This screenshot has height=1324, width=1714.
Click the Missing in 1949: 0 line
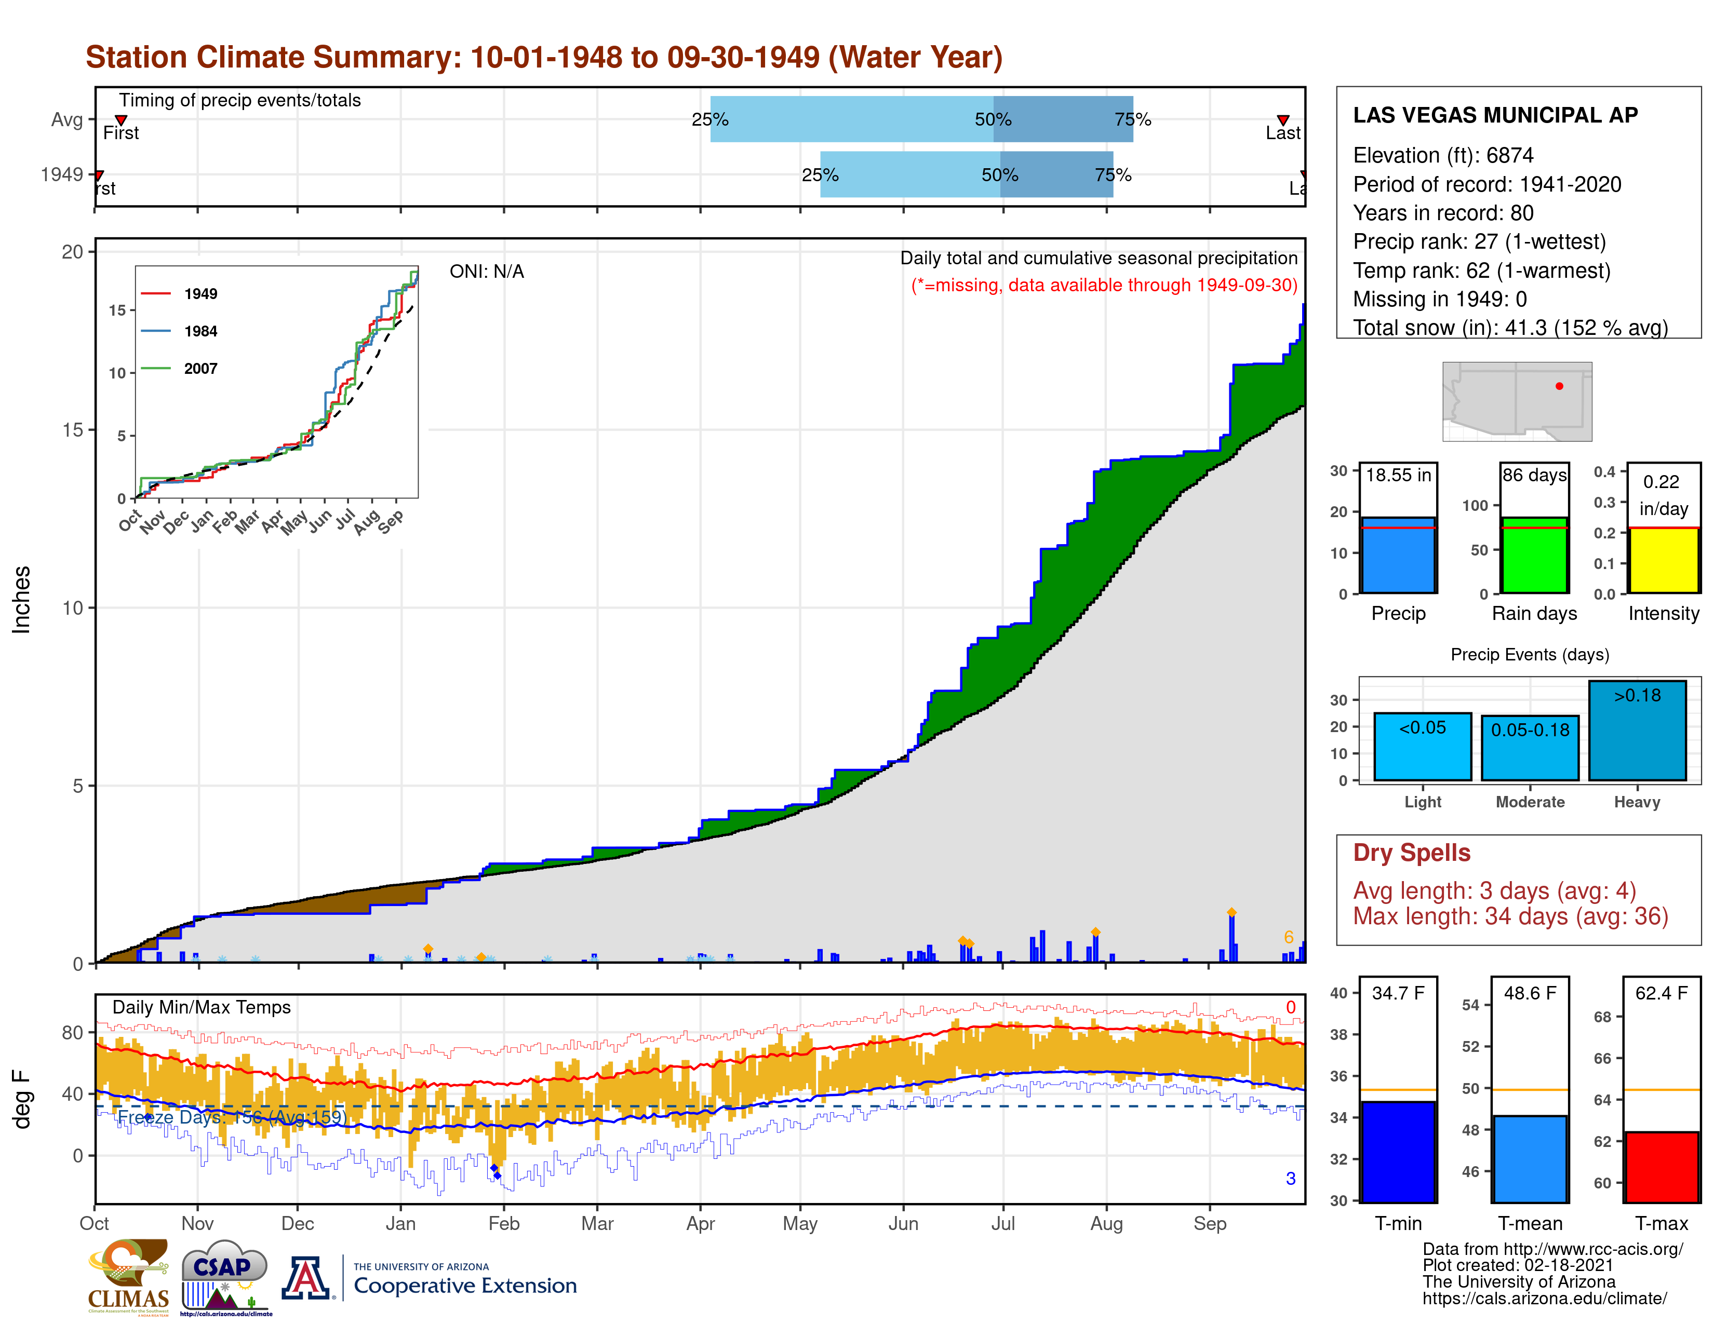pyautogui.click(x=1440, y=299)
